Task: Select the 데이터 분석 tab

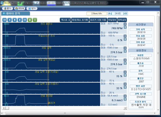Action: click(16, 13)
